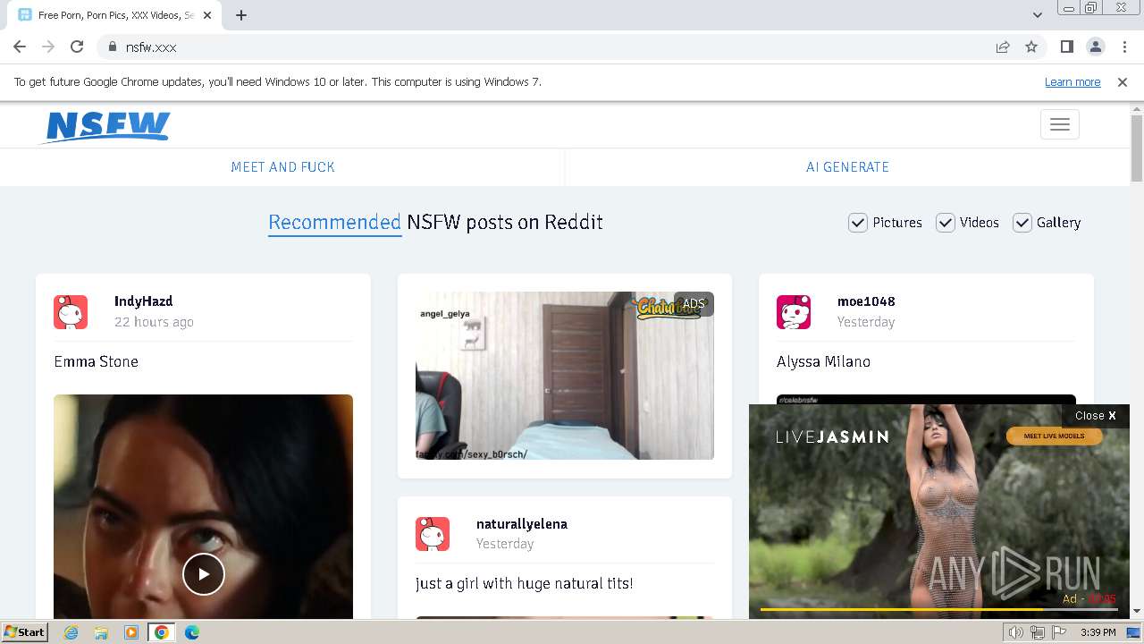
Task: Click the 3:39 PM system clock
Action: 1098,632
